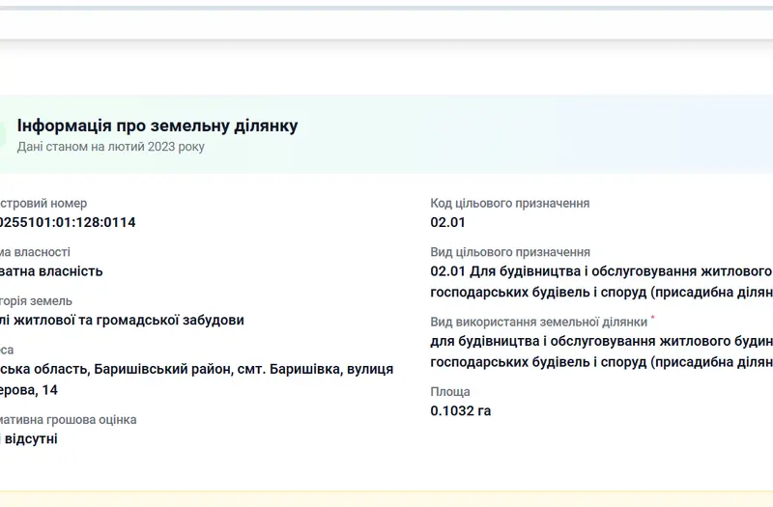Click the subtitle Дані станом на лютий 2023 року
Screen dimensions: 773x507
(110, 147)
